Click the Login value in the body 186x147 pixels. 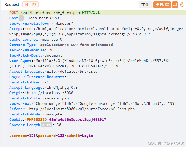tap(88, 136)
